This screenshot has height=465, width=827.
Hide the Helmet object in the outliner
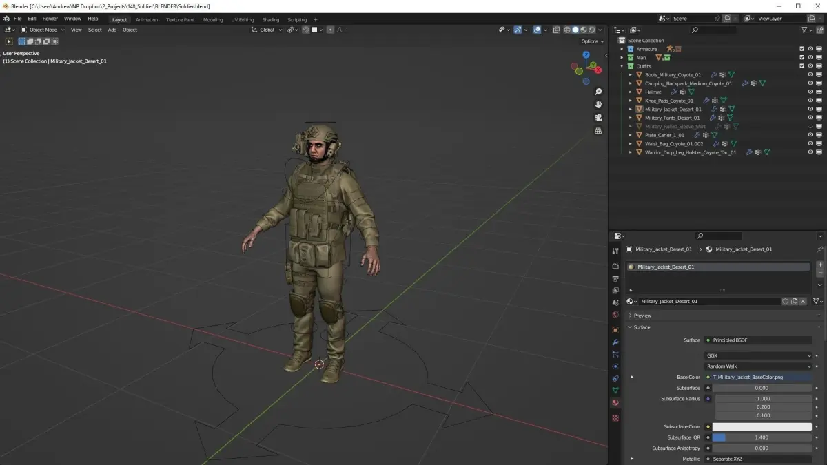[810, 92]
